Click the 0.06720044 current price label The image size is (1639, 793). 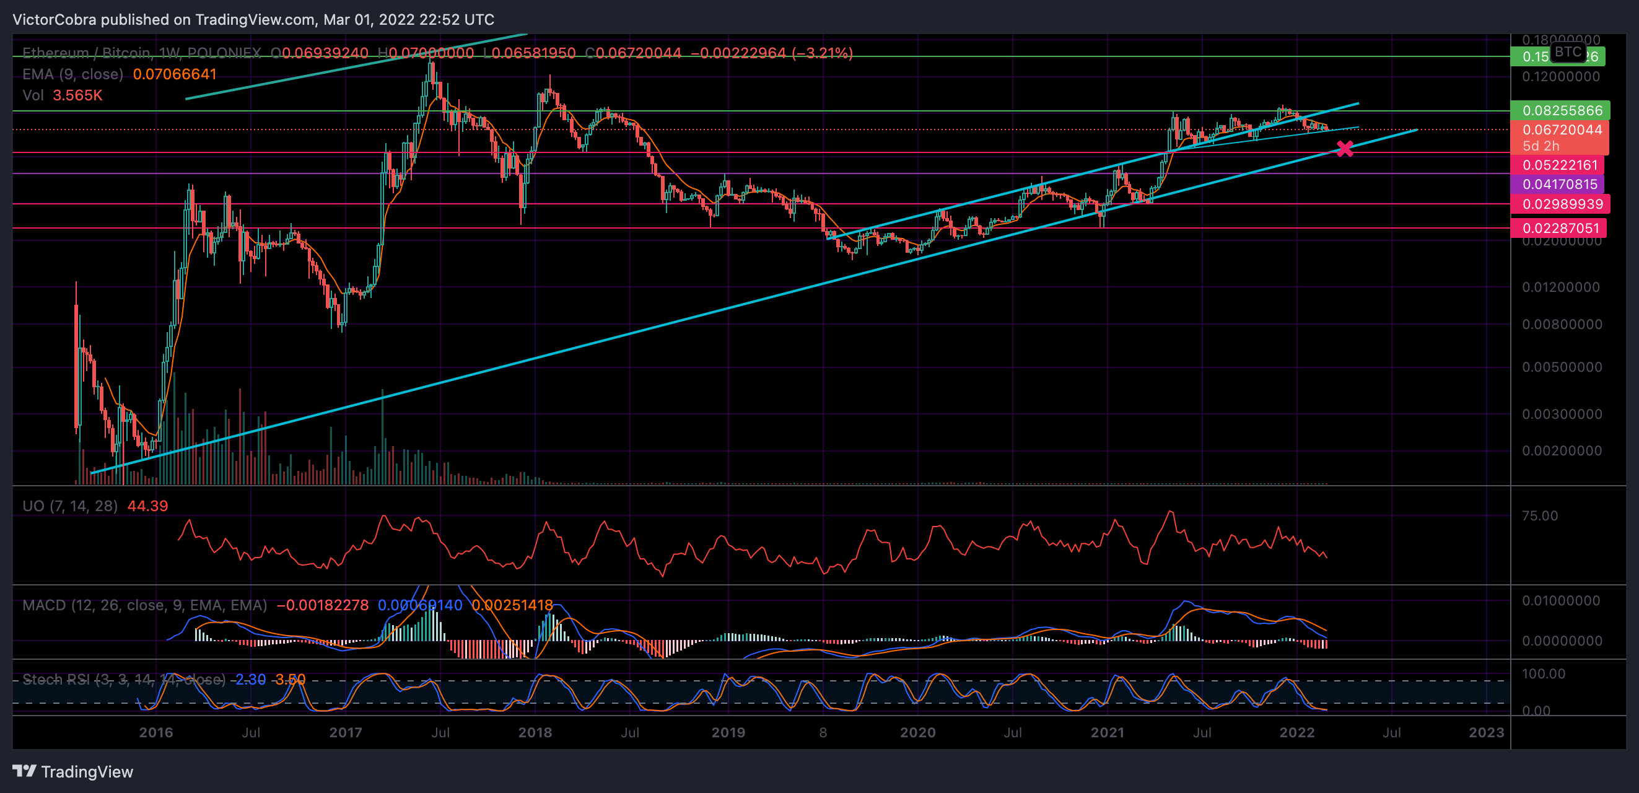(x=1560, y=130)
